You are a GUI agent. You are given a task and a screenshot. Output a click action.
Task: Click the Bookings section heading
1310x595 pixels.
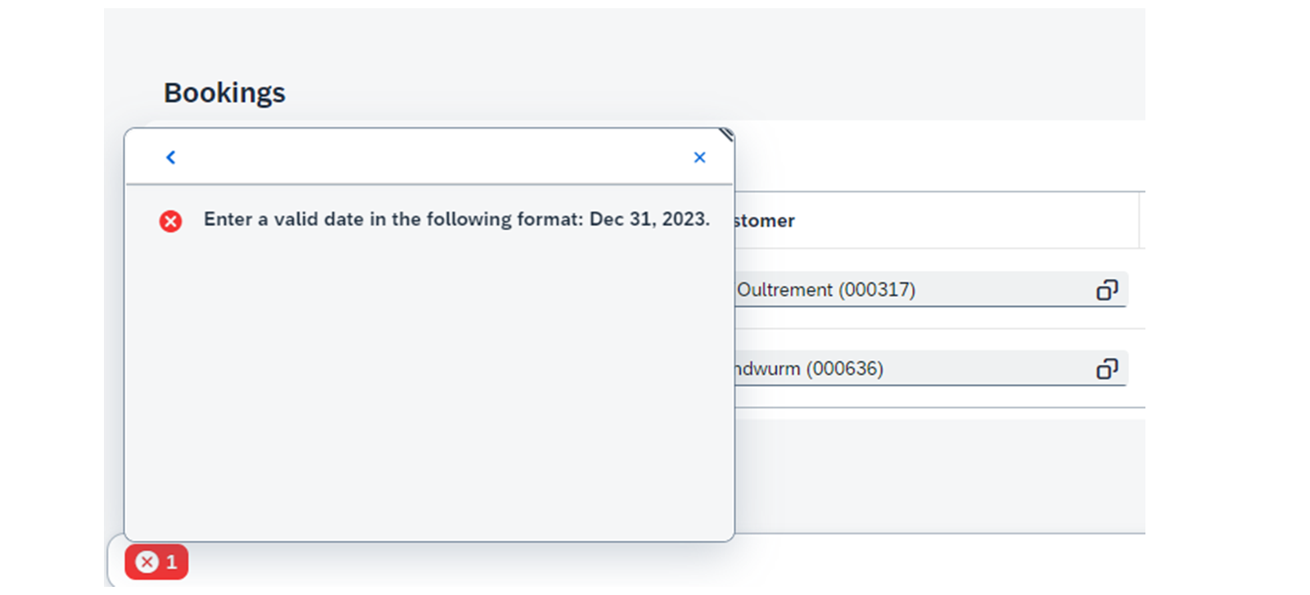[224, 92]
